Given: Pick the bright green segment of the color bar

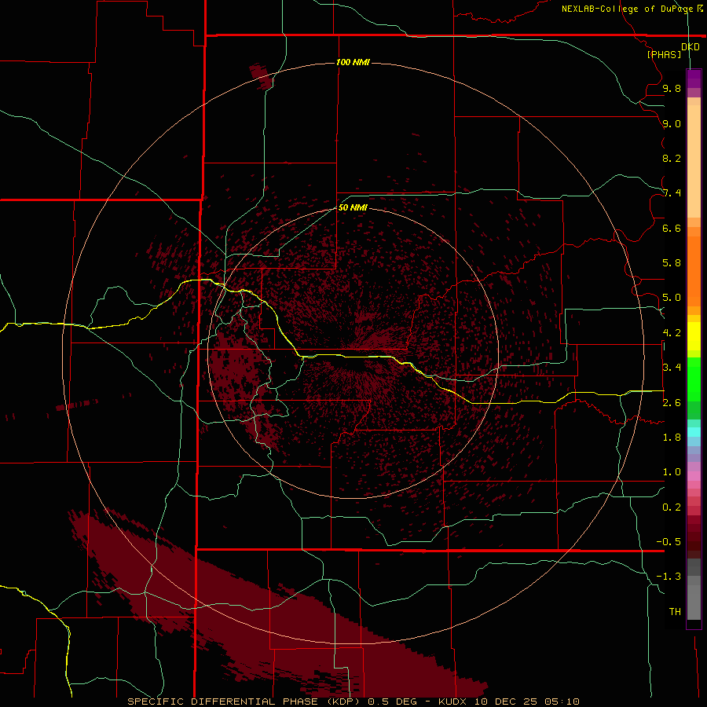Looking at the screenshot, I should click(x=694, y=379).
